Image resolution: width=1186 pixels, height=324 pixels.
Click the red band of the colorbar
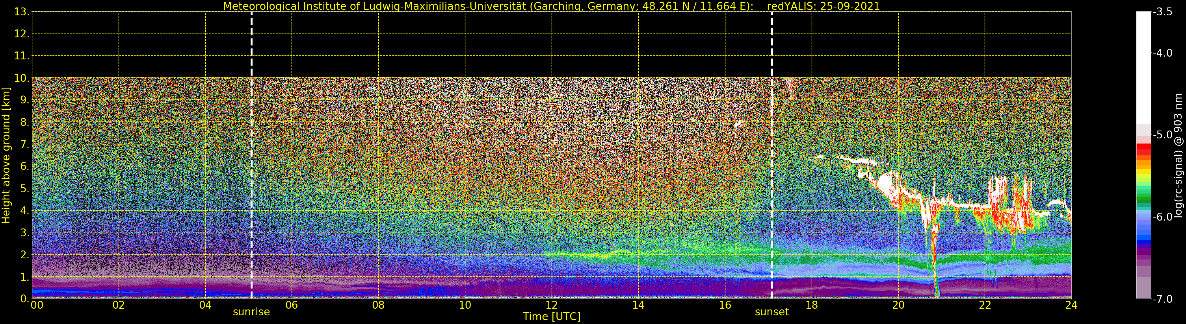(x=1143, y=149)
